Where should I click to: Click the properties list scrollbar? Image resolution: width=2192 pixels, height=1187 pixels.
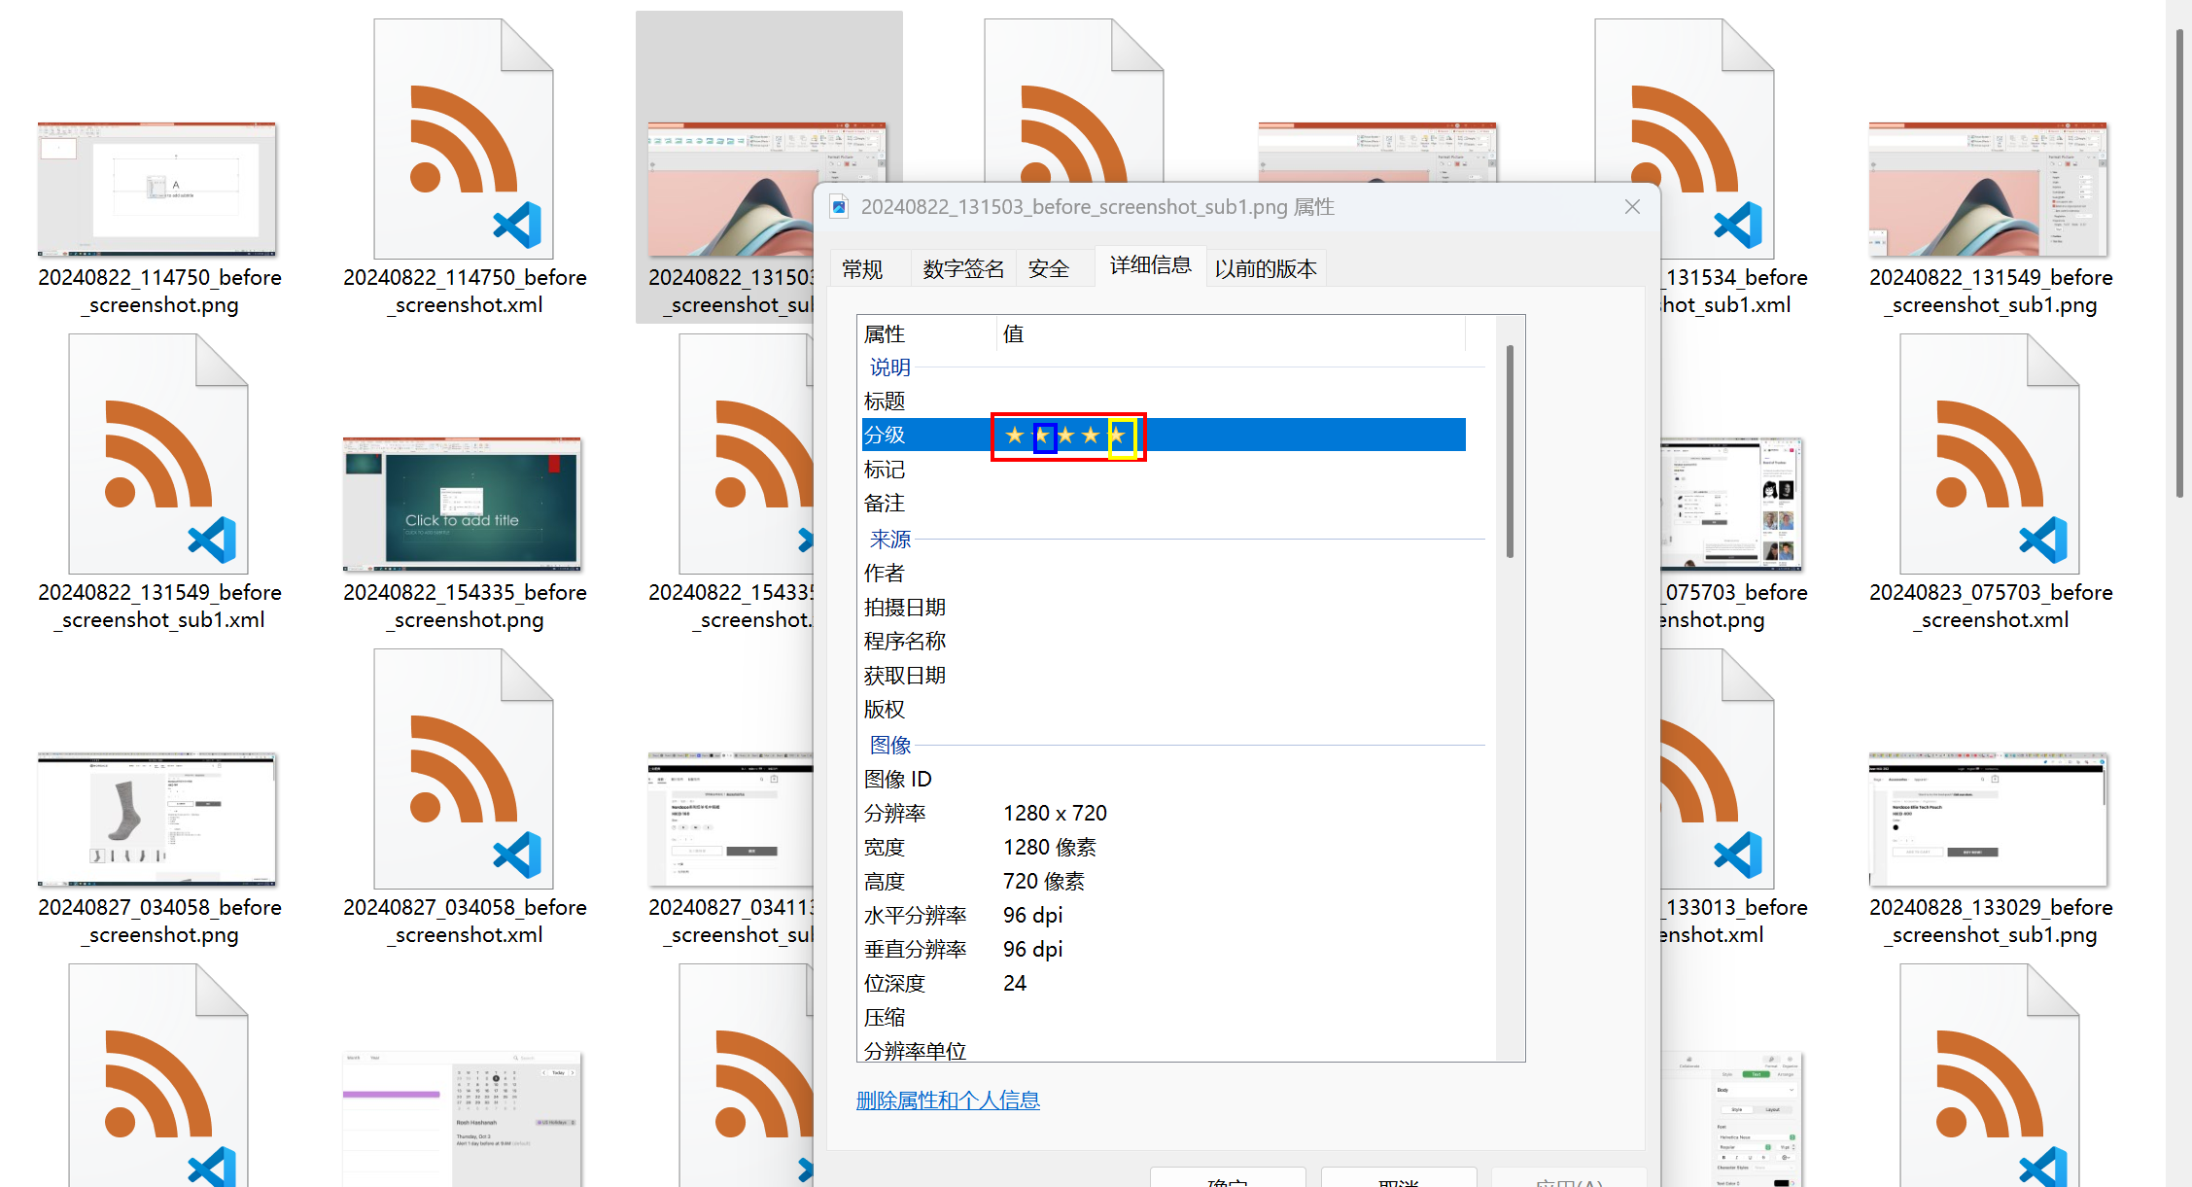[x=1510, y=452]
